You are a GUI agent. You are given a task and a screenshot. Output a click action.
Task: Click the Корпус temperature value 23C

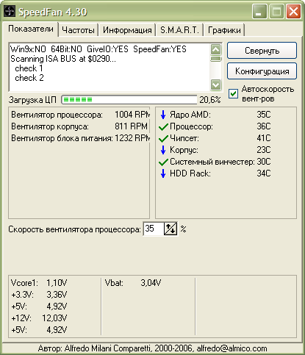(x=264, y=150)
